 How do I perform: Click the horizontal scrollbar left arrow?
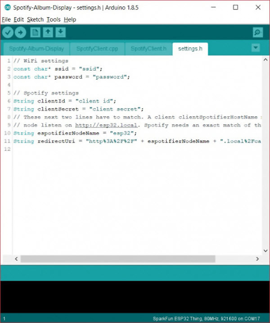coord(17,259)
